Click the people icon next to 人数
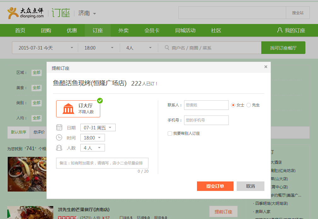Screen dimensions: 318x219 click(59, 148)
